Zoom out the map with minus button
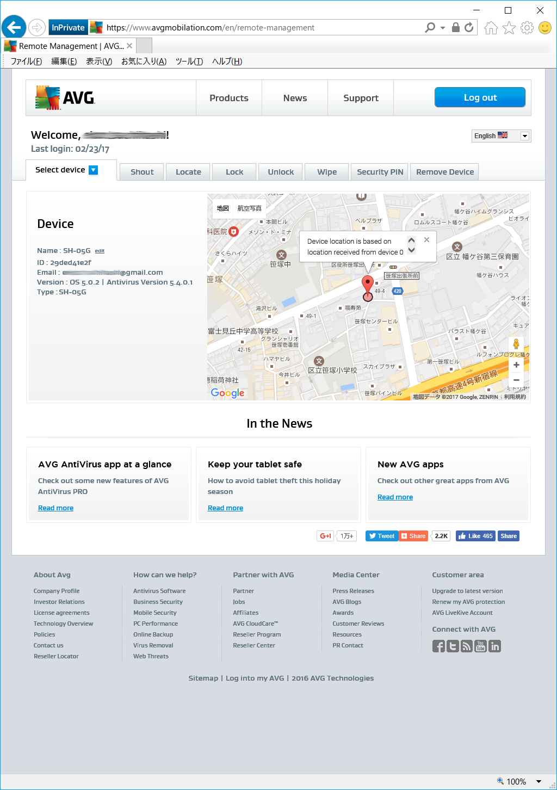Image resolution: width=557 pixels, height=790 pixels. click(x=516, y=380)
